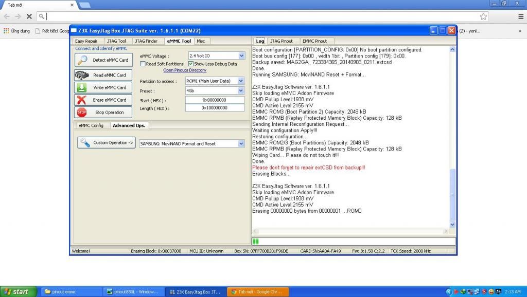Open the Misc tab
Screen dimensions: 527x297
click(201, 41)
